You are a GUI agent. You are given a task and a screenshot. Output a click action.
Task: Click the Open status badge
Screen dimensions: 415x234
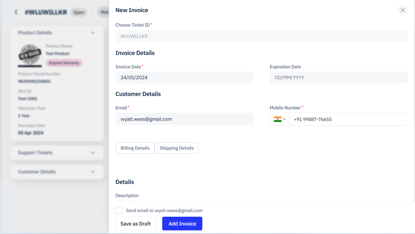coord(79,12)
